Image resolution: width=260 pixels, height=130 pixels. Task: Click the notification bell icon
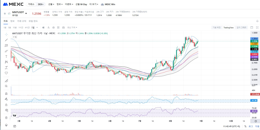pos(257,21)
